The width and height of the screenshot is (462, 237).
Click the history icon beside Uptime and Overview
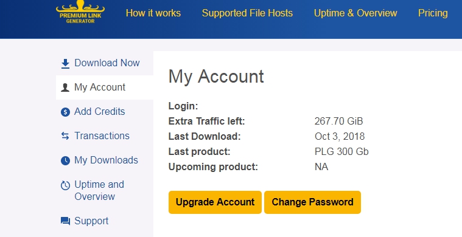[x=65, y=185]
